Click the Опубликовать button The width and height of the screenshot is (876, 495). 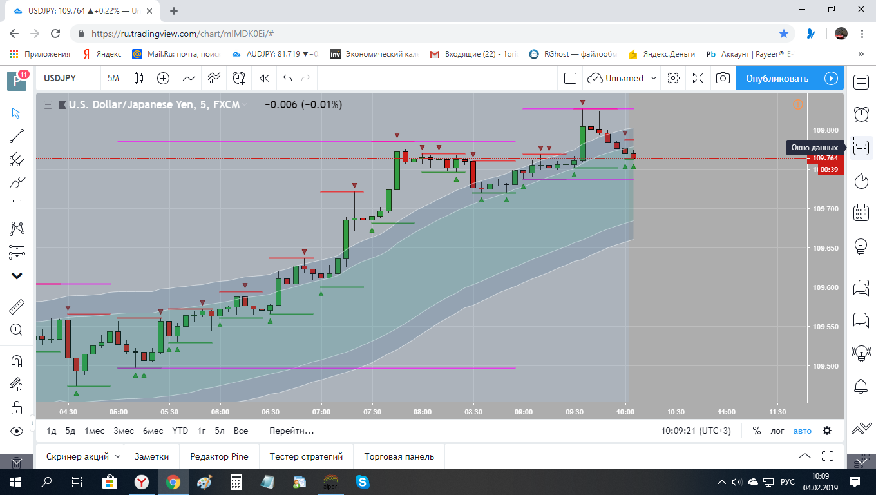[x=777, y=78]
